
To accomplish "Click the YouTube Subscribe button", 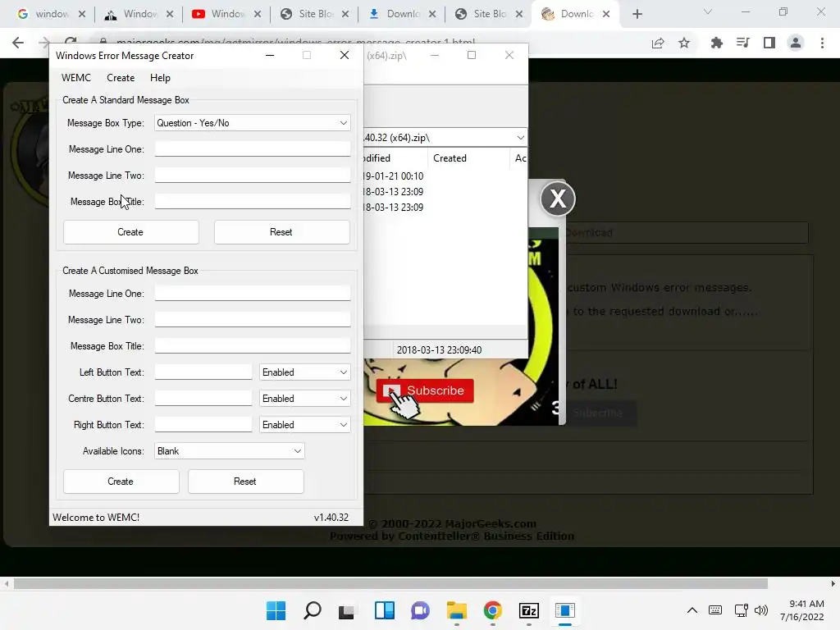I will click(x=425, y=390).
